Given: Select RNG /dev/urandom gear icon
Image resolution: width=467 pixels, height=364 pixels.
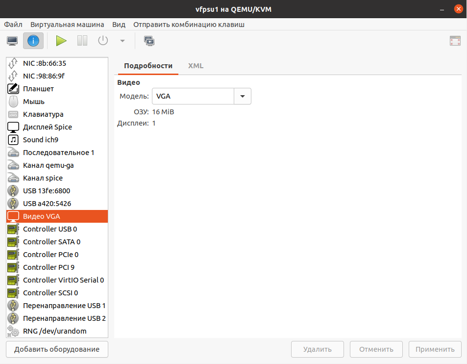Looking at the screenshot, I should (x=13, y=331).
